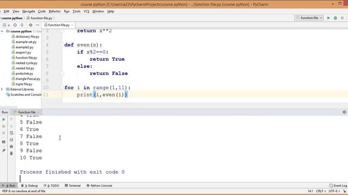
Task: Close the function file Run tab
Action: coord(38,112)
